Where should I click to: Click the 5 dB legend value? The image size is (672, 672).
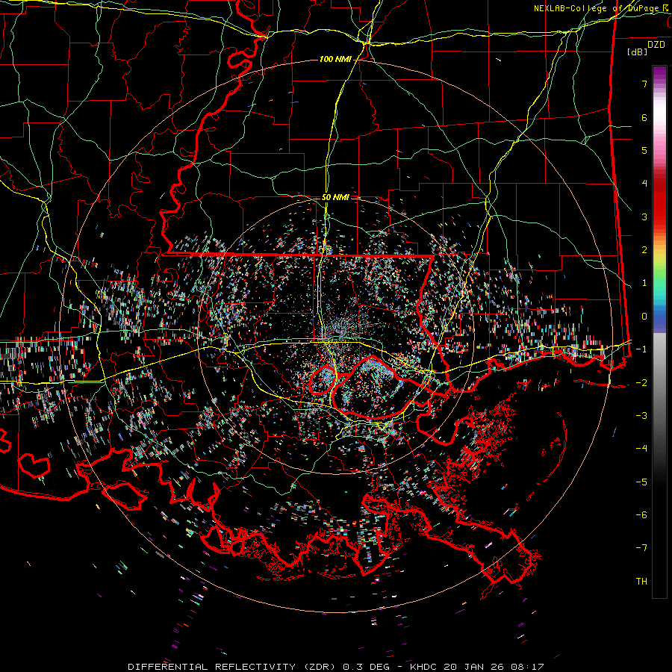click(644, 150)
